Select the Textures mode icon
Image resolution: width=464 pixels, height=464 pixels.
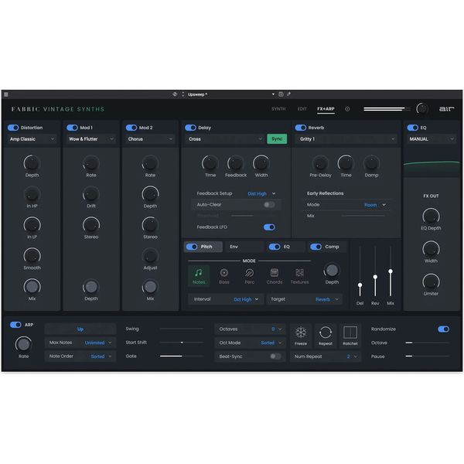click(x=299, y=276)
